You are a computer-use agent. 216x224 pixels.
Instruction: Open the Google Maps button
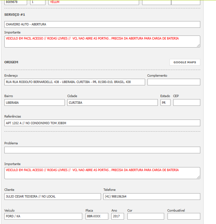click(185, 62)
